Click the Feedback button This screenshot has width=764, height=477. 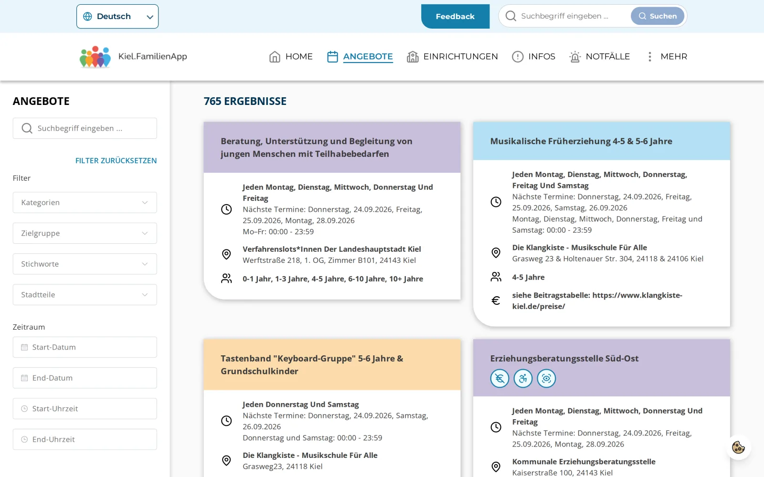[455, 17]
